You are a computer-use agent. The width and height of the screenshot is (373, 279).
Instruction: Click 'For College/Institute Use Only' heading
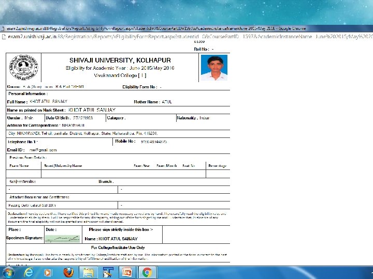click(x=118, y=247)
